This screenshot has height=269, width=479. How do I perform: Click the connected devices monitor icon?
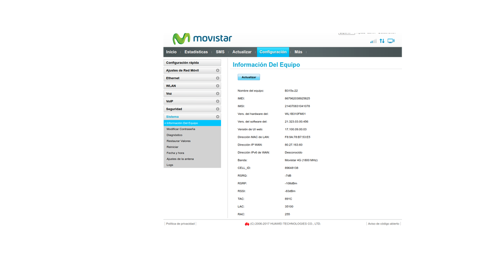point(391,41)
